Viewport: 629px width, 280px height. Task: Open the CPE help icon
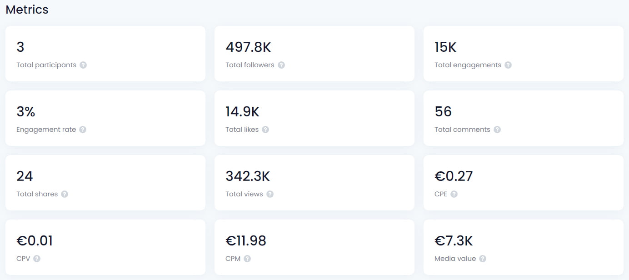pyautogui.click(x=454, y=194)
